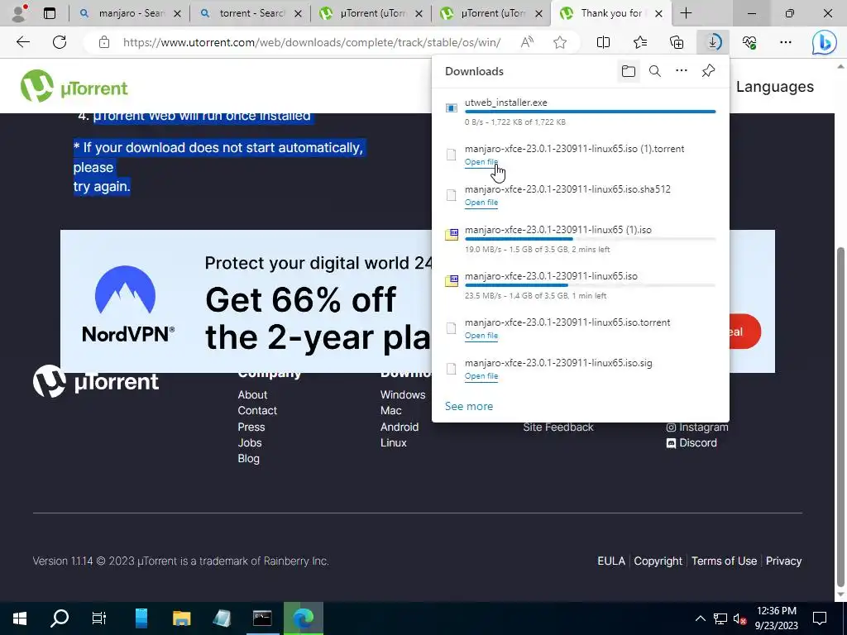Open Windows download footer link
This screenshot has height=635, width=847.
click(x=403, y=394)
